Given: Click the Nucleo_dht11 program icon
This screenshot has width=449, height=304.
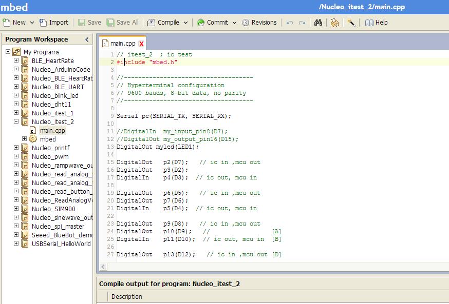Looking at the screenshot, I should pos(25,104).
